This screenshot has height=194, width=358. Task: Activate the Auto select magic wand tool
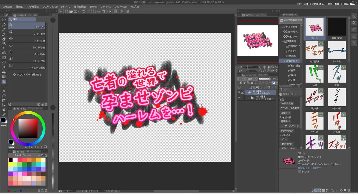coord(4,67)
